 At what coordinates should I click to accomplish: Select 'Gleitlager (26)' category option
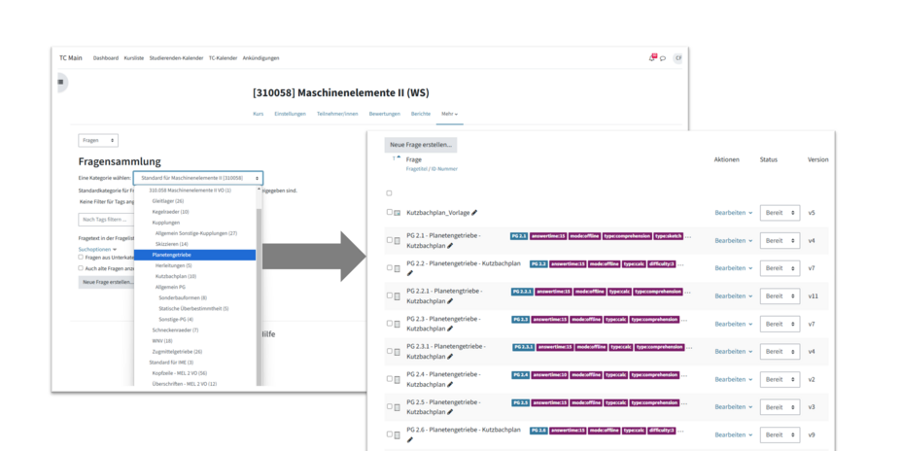point(168,201)
